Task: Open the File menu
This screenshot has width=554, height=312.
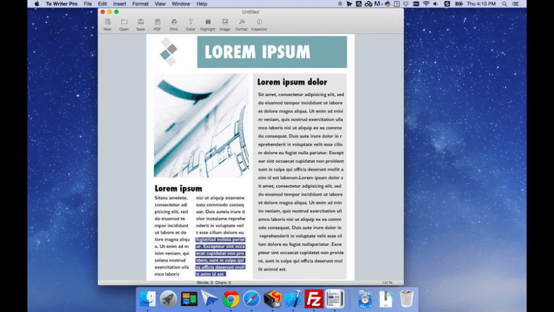Action: (x=88, y=4)
